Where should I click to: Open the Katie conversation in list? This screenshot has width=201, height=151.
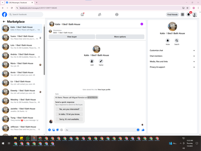click(22, 29)
